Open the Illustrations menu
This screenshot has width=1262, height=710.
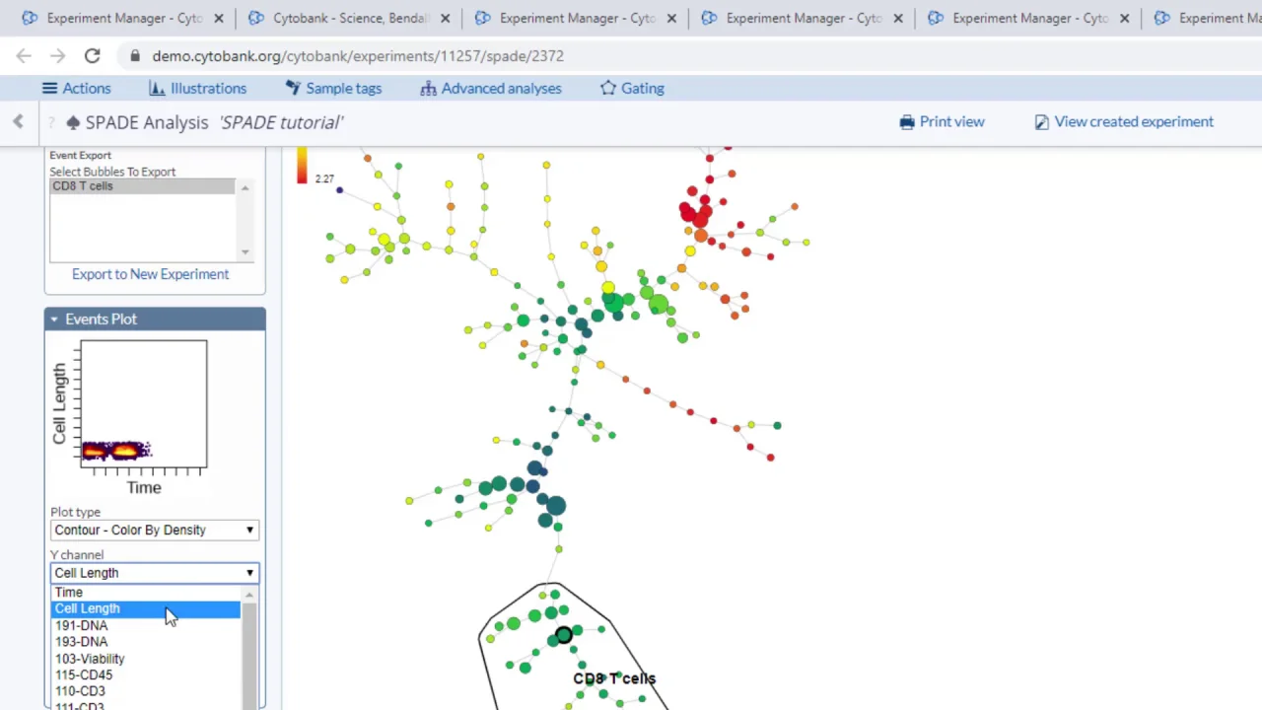pyautogui.click(x=197, y=88)
